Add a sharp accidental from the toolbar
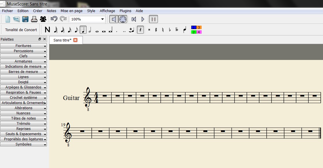Viewport: 323px width, 168px height. [x=156, y=30]
